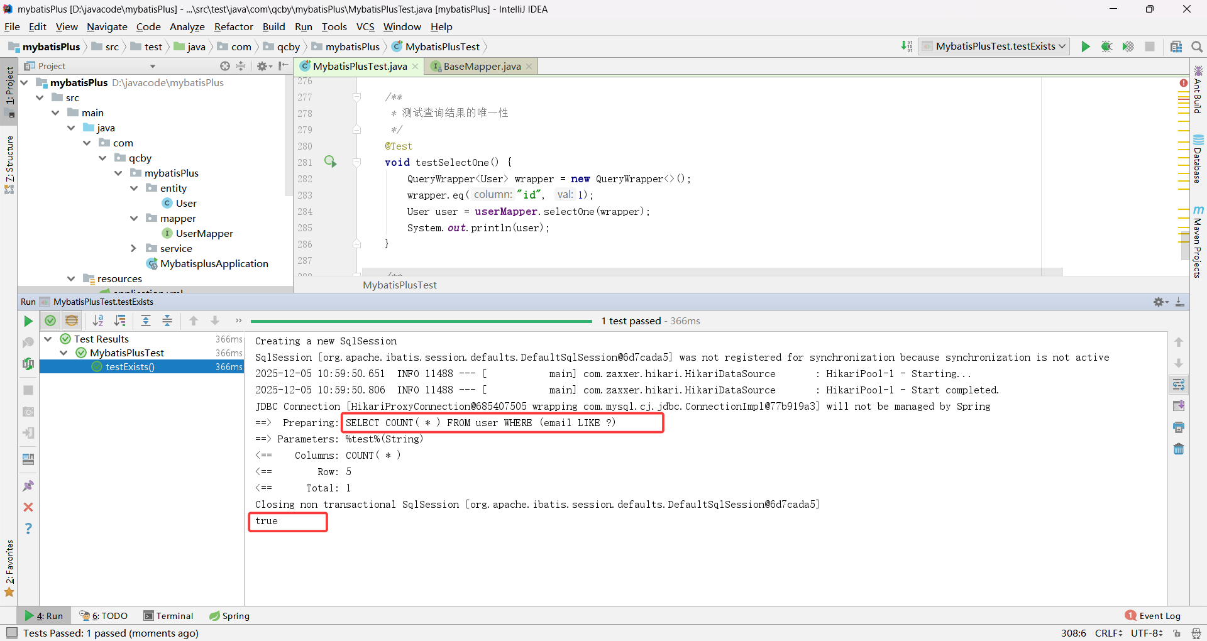Screen dimensions: 1207x641
Task: Toggle the 2: Favorites side panel
Action: tap(9, 568)
